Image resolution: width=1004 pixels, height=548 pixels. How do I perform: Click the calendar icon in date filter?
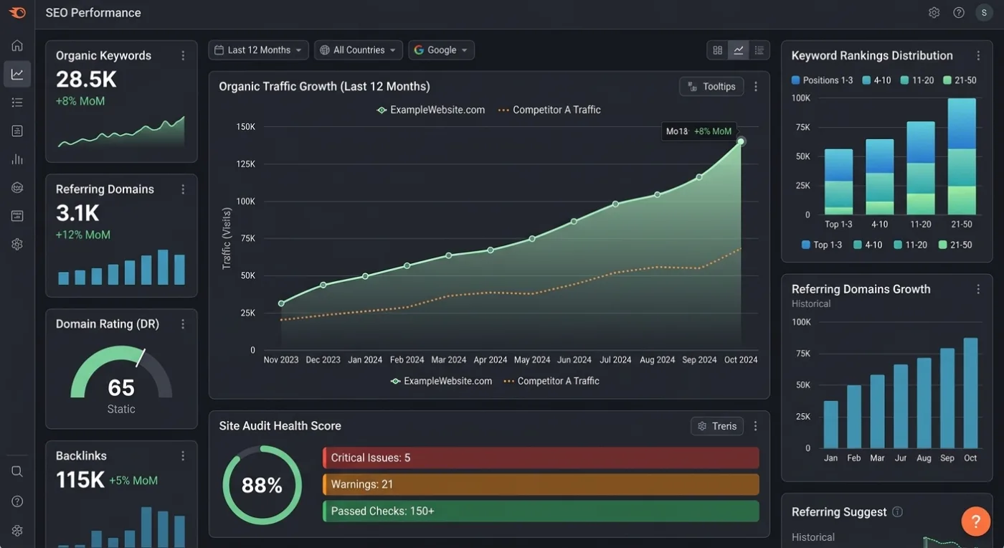tap(219, 50)
